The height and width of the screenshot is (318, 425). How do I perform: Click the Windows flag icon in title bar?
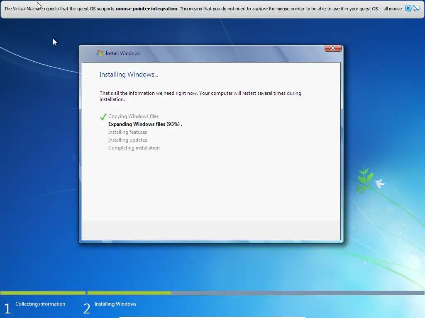[x=100, y=53]
